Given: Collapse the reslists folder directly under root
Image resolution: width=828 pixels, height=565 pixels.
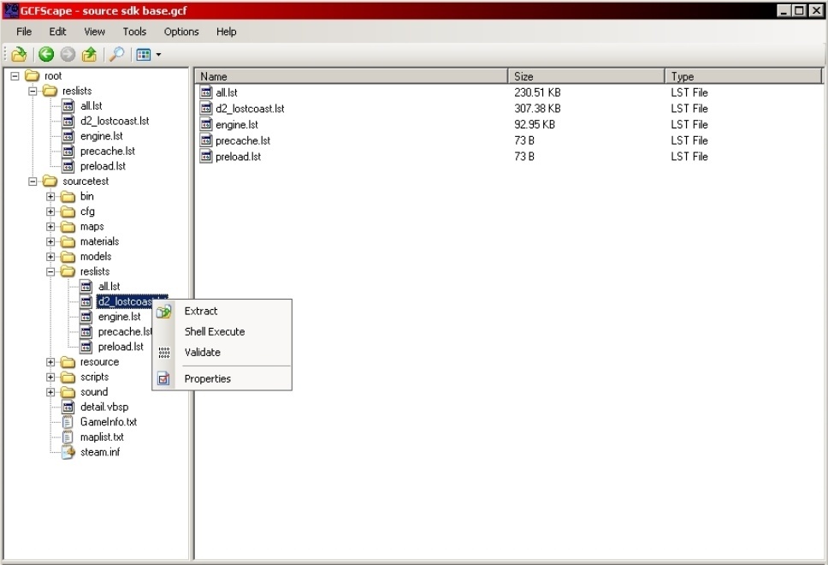Looking at the screenshot, I should [x=33, y=91].
